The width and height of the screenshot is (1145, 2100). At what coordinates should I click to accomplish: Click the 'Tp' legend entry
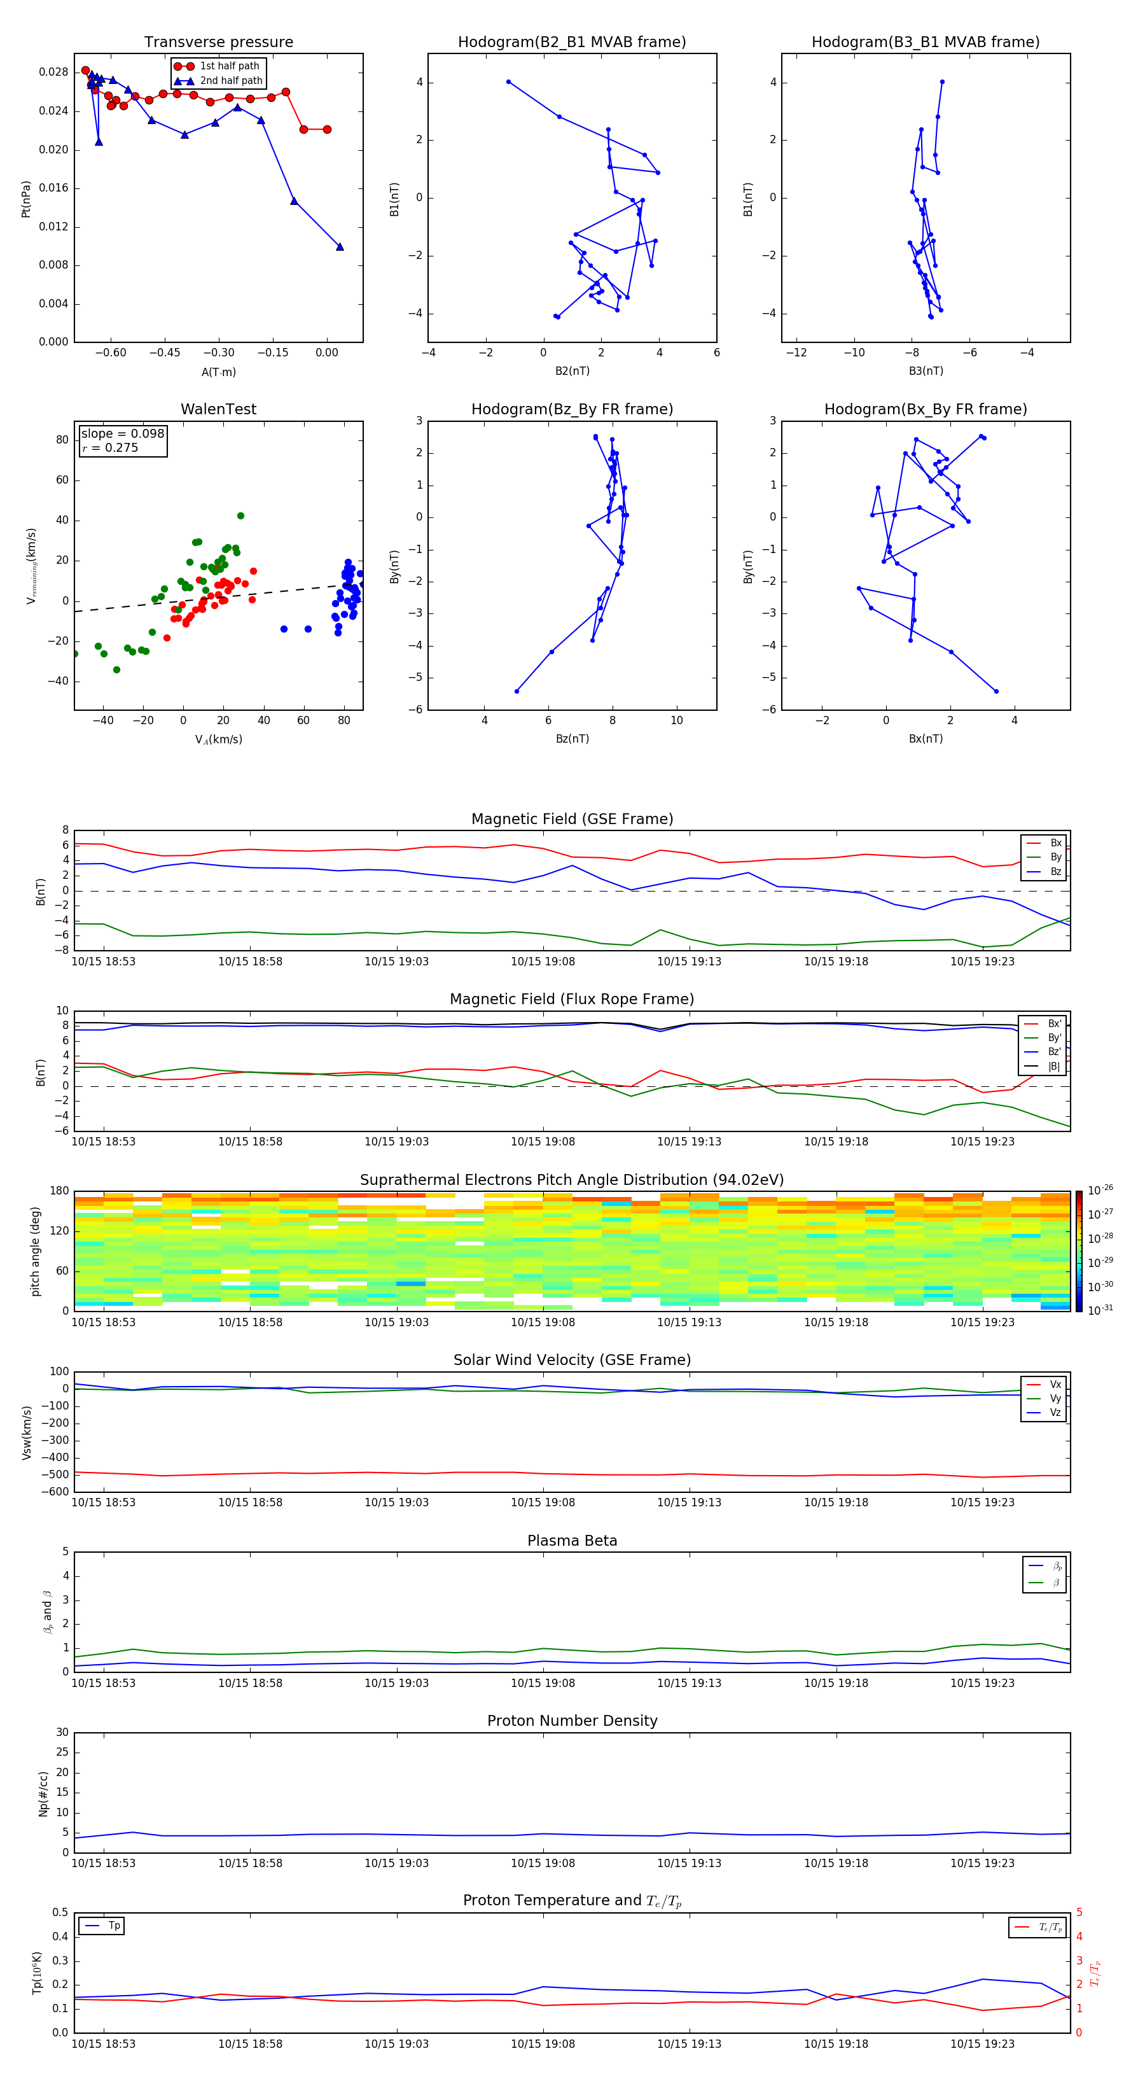tap(102, 1926)
